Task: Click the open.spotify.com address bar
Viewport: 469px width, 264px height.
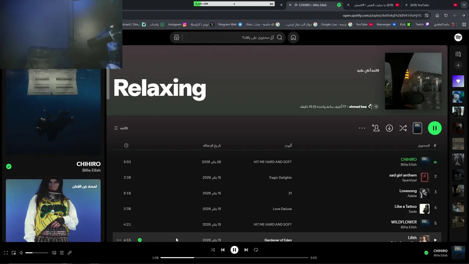Action: (x=382, y=15)
